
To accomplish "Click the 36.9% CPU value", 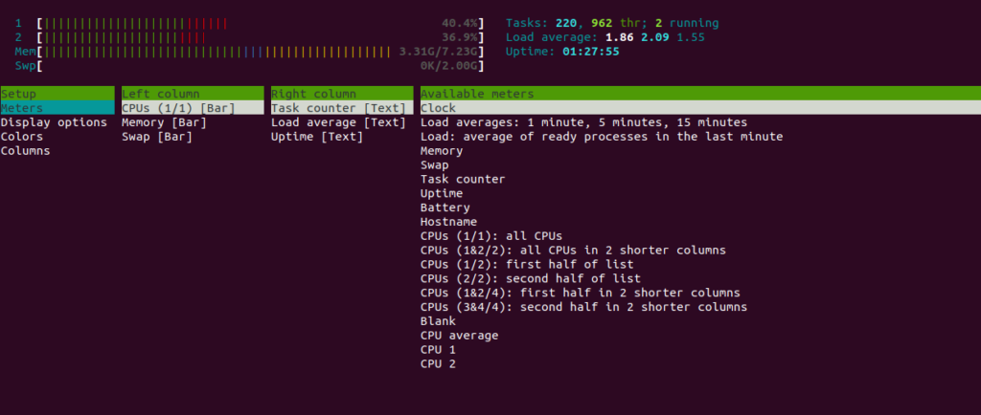I will [460, 37].
